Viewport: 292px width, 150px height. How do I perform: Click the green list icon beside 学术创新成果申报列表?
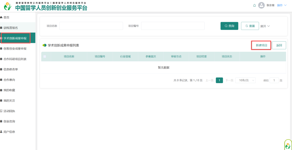45,45
